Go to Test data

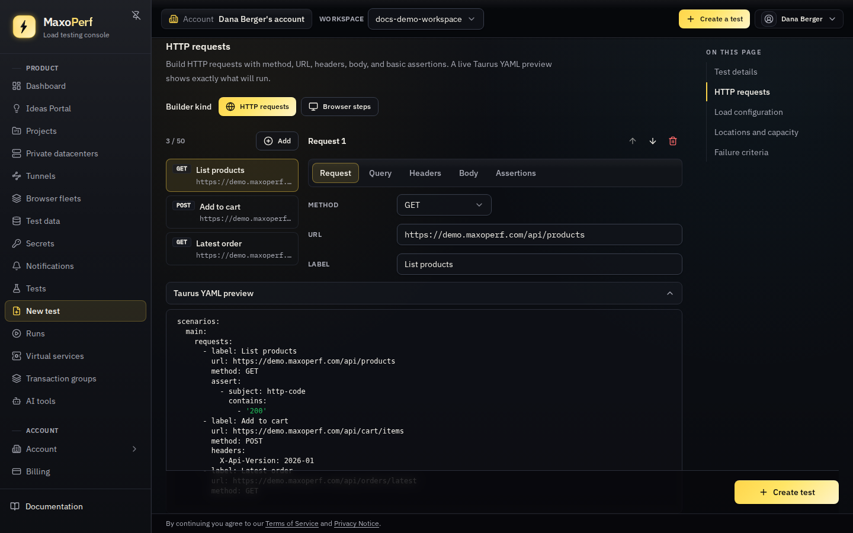pyautogui.click(x=75, y=221)
